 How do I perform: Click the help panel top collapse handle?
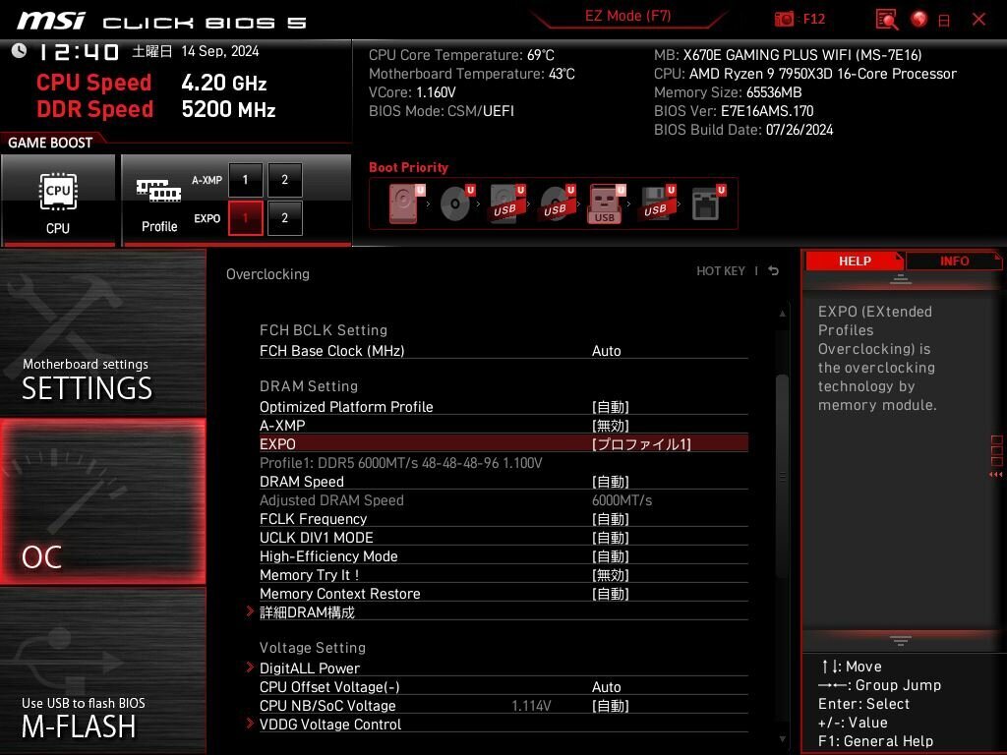[901, 279]
